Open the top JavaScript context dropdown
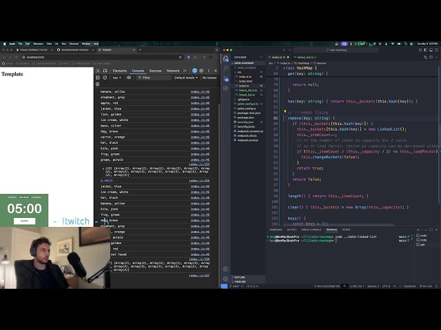The image size is (441, 330). tap(116, 78)
